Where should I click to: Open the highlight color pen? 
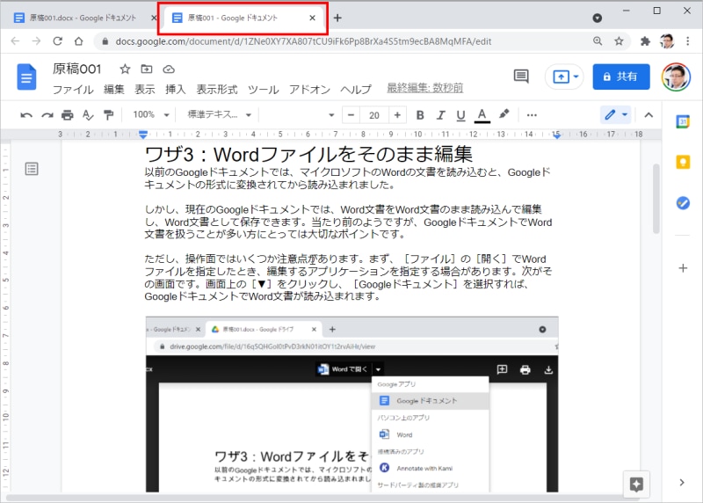[x=504, y=114]
